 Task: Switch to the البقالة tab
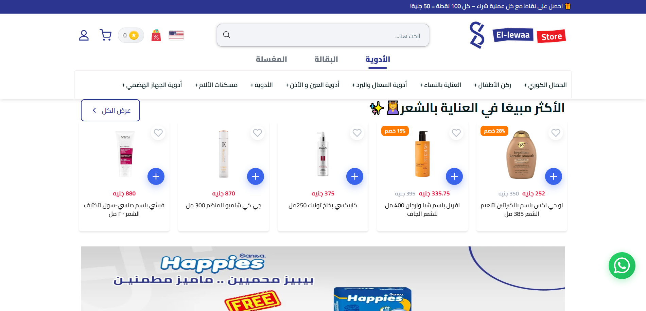tap(326, 59)
